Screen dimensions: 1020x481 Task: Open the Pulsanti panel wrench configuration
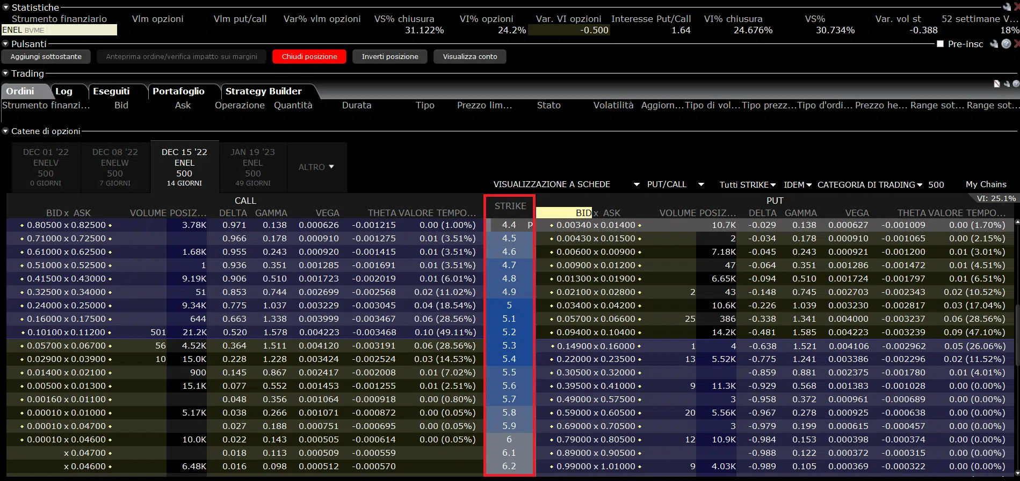coord(995,44)
